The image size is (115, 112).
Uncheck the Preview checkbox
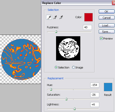point(101,38)
